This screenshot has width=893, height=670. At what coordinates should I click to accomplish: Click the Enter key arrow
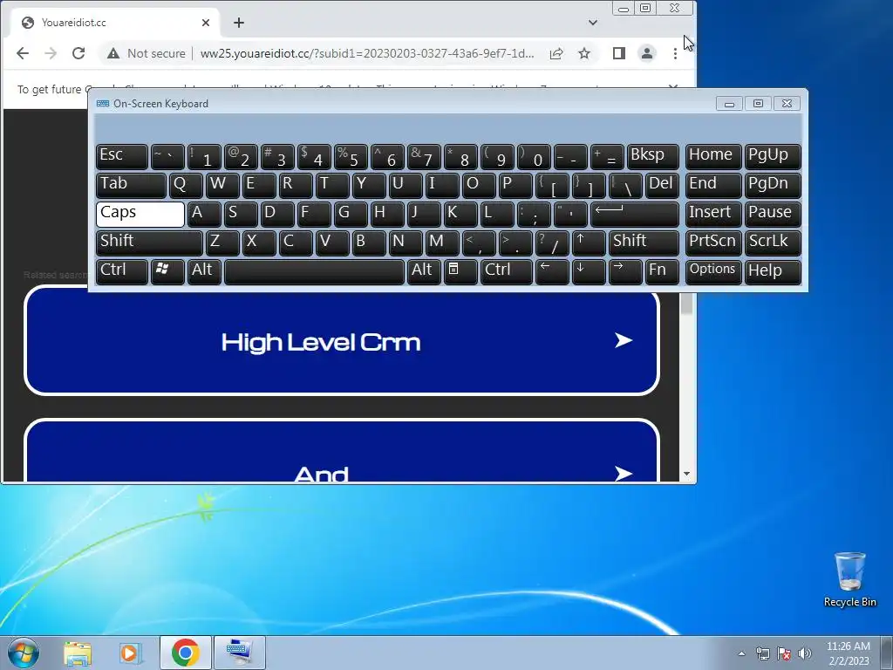tap(635, 215)
